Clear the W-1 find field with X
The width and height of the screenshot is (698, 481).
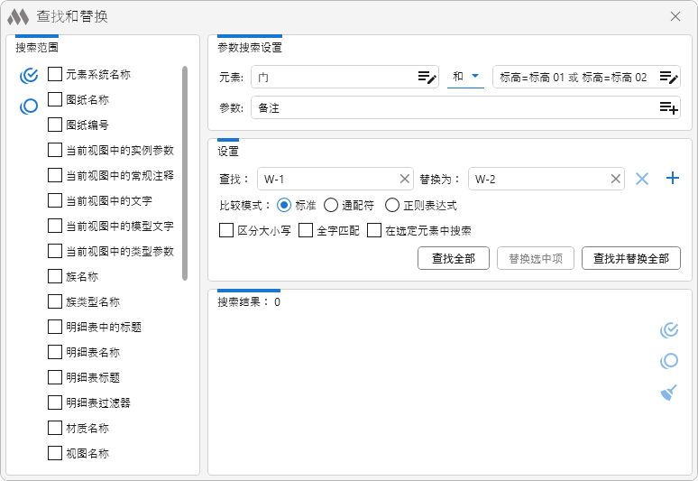point(405,179)
